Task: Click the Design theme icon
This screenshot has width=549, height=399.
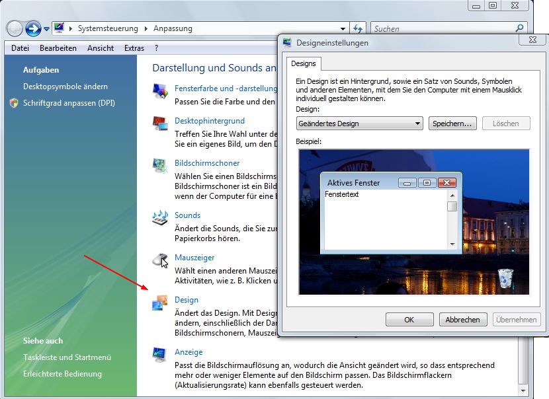Action: click(160, 303)
